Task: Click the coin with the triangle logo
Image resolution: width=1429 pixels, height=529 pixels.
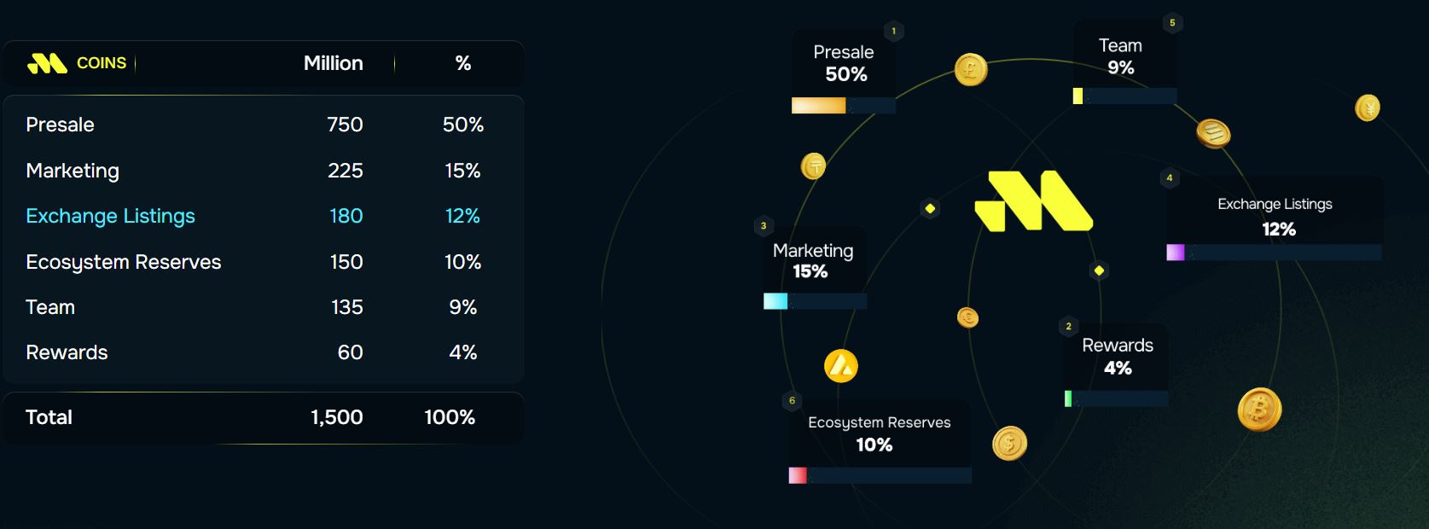Action: pos(841,366)
